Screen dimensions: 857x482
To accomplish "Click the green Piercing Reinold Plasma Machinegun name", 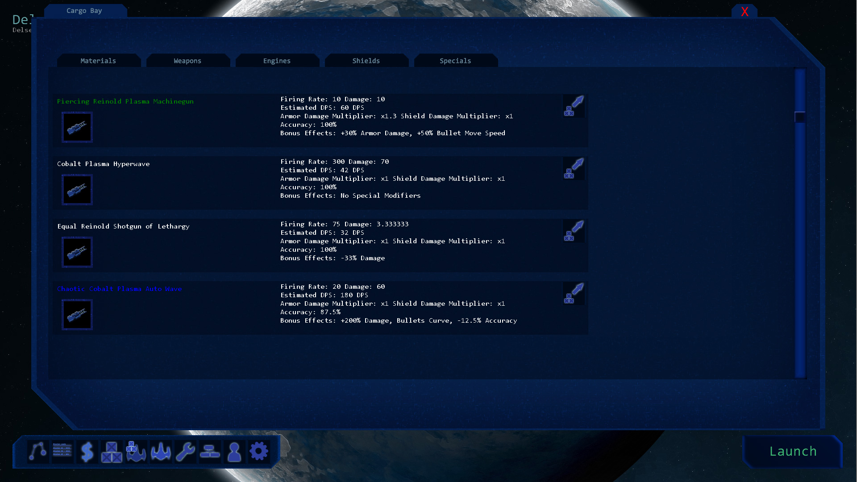I will 125,101.
